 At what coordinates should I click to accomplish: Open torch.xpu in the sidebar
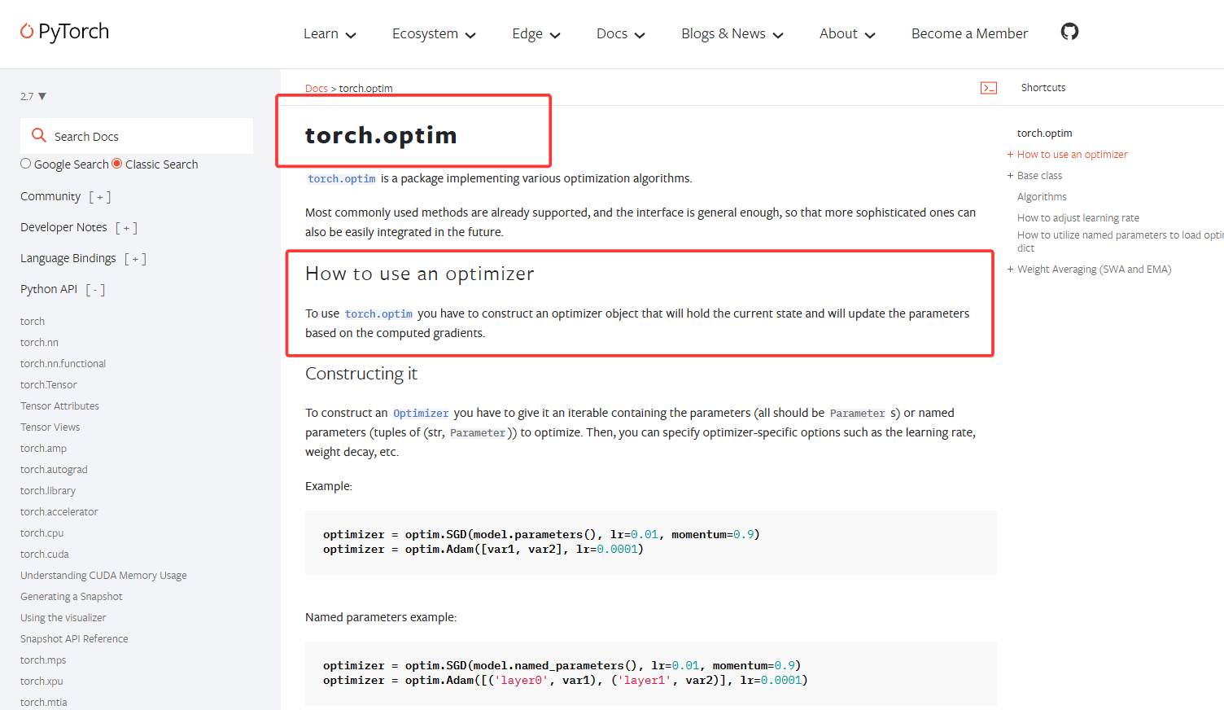coord(42,682)
